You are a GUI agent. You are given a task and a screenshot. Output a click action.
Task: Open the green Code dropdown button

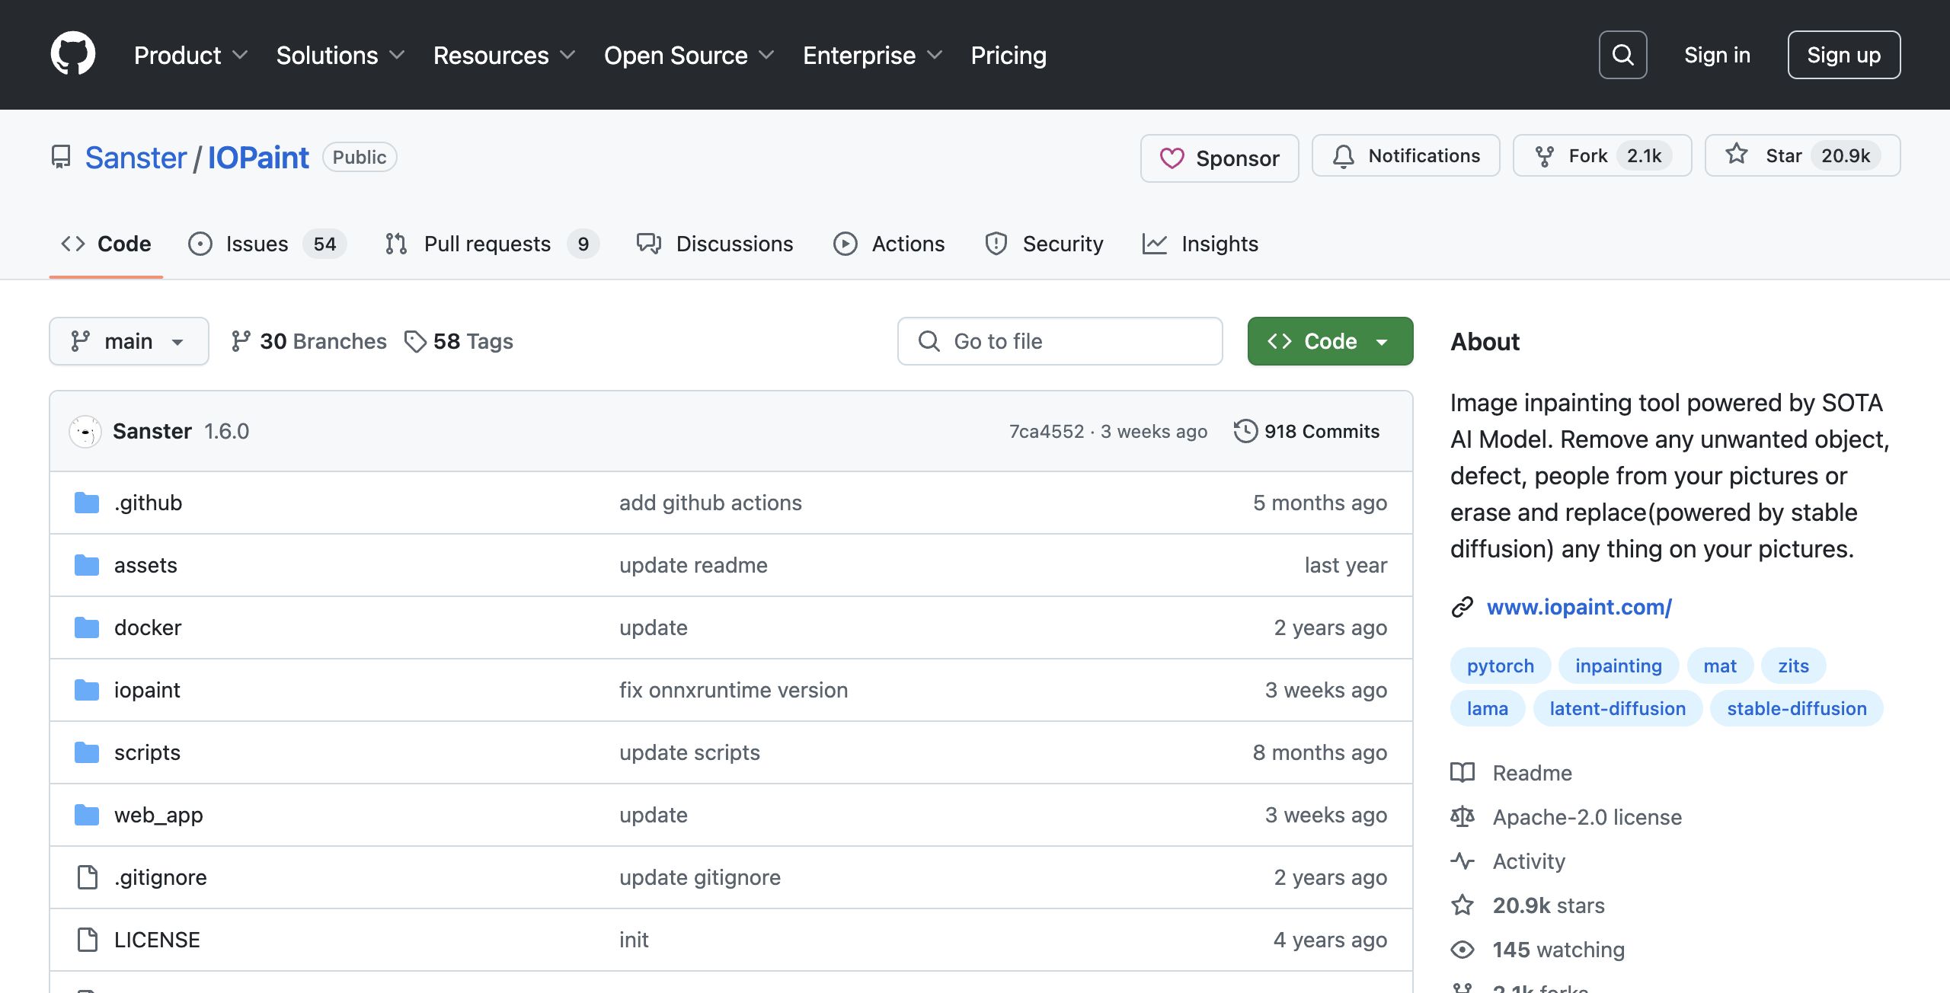pyautogui.click(x=1330, y=341)
